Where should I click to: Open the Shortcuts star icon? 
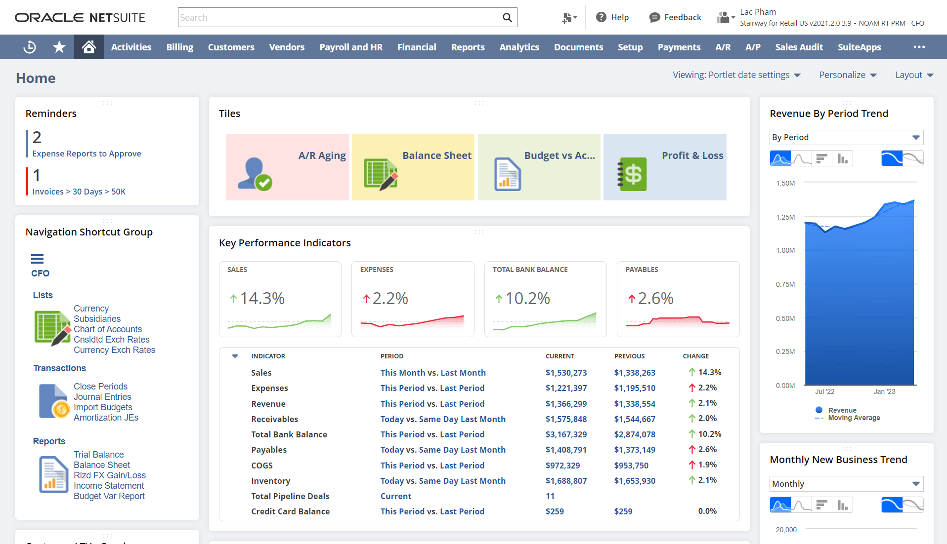(59, 47)
